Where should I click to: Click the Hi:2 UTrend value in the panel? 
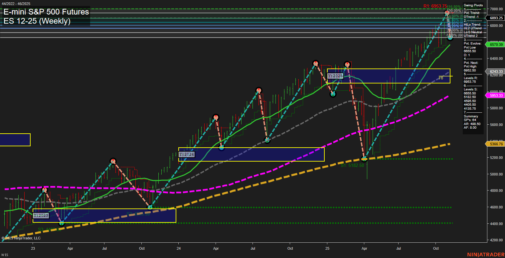tap(472, 28)
